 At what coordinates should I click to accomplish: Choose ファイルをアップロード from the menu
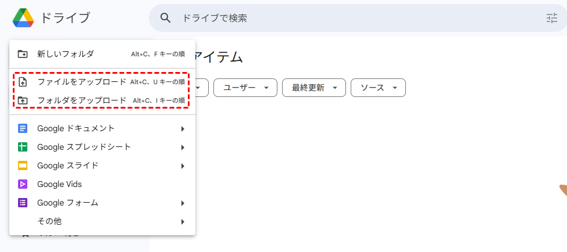tap(102, 82)
